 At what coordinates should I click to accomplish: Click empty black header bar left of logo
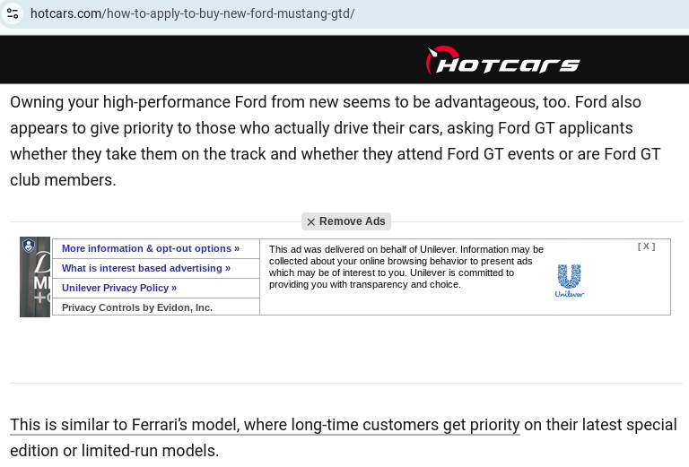(211, 60)
